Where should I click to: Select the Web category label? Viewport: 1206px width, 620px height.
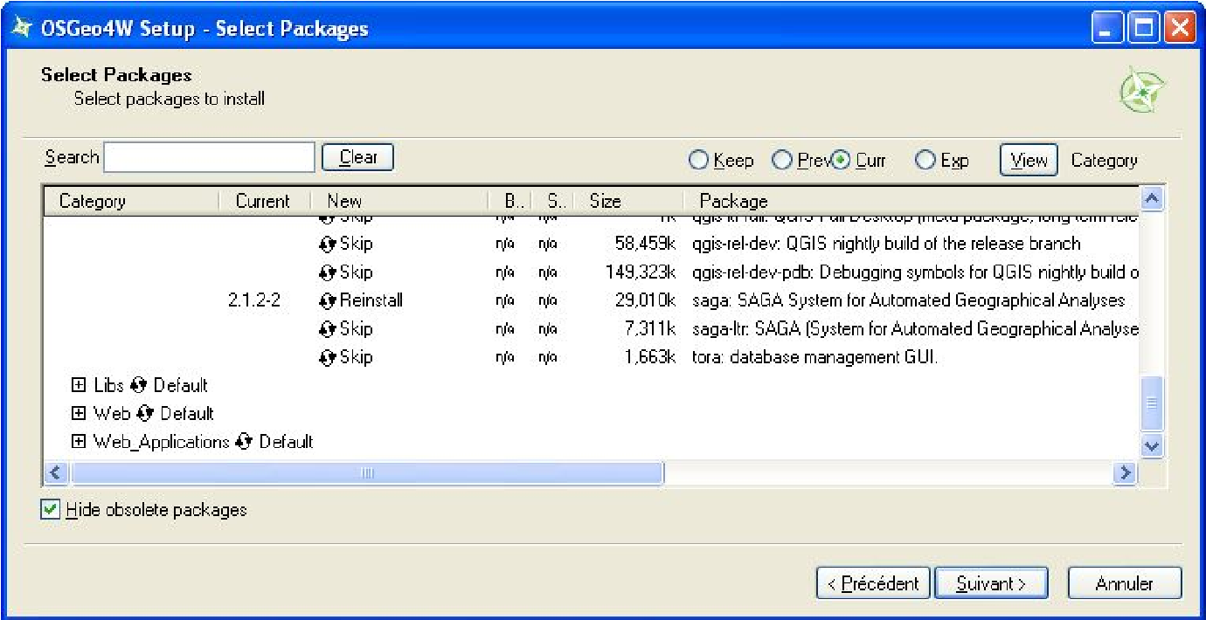coord(112,413)
